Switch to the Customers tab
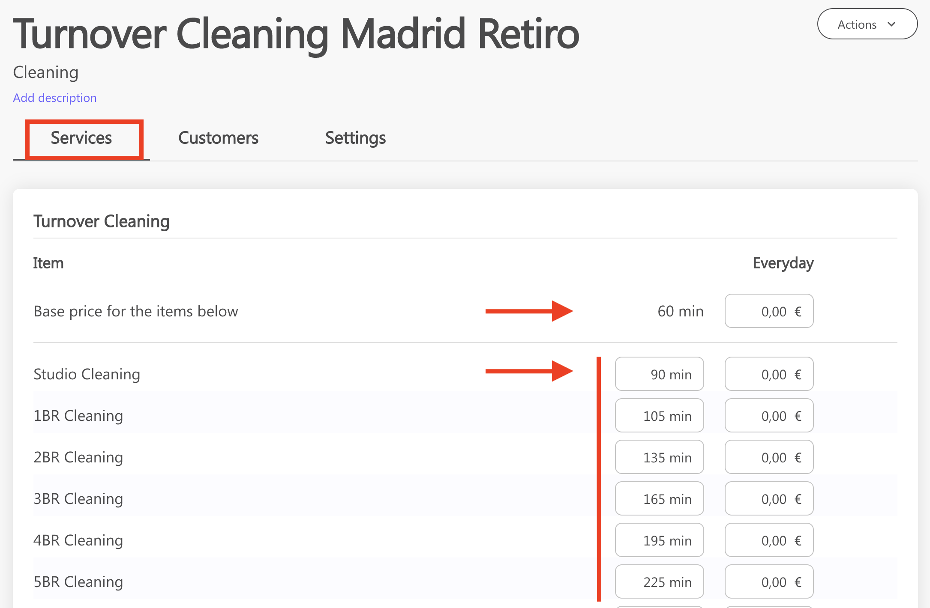The height and width of the screenshot is (608, 930). pyautogui.click(x=218, y=138)
